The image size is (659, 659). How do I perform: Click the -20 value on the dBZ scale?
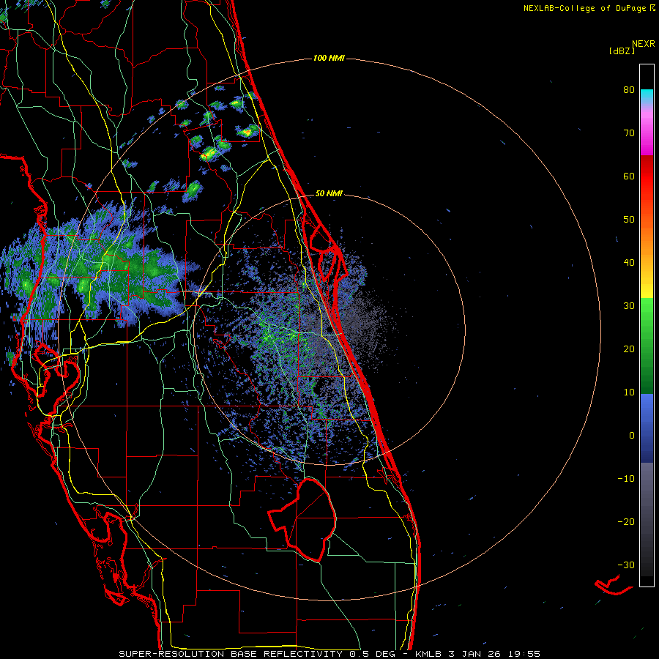coord(626,522)
